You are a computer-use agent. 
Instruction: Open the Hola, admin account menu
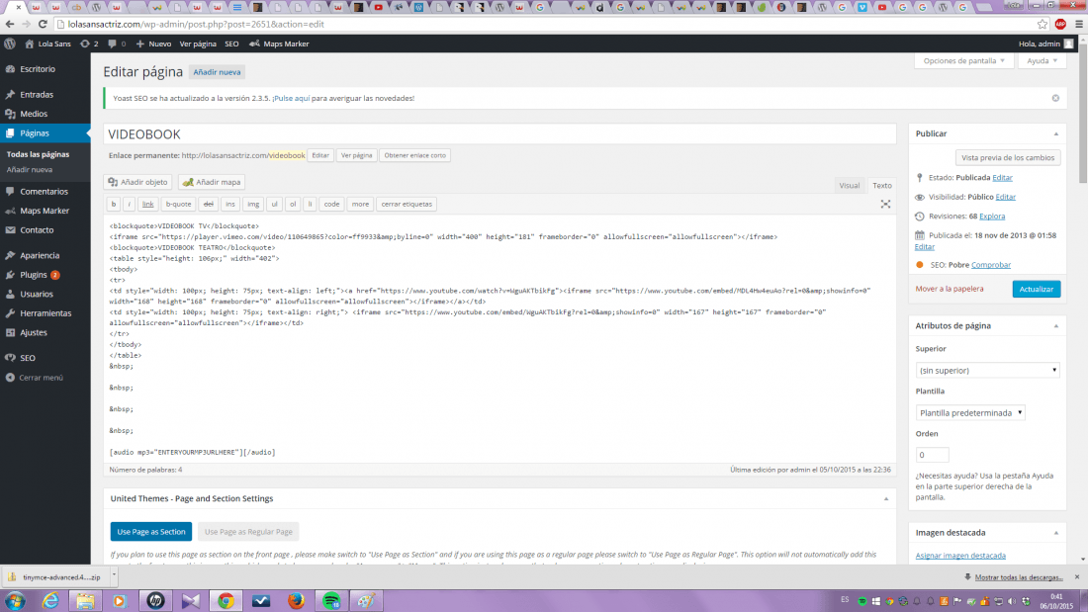click(1045, 44)
